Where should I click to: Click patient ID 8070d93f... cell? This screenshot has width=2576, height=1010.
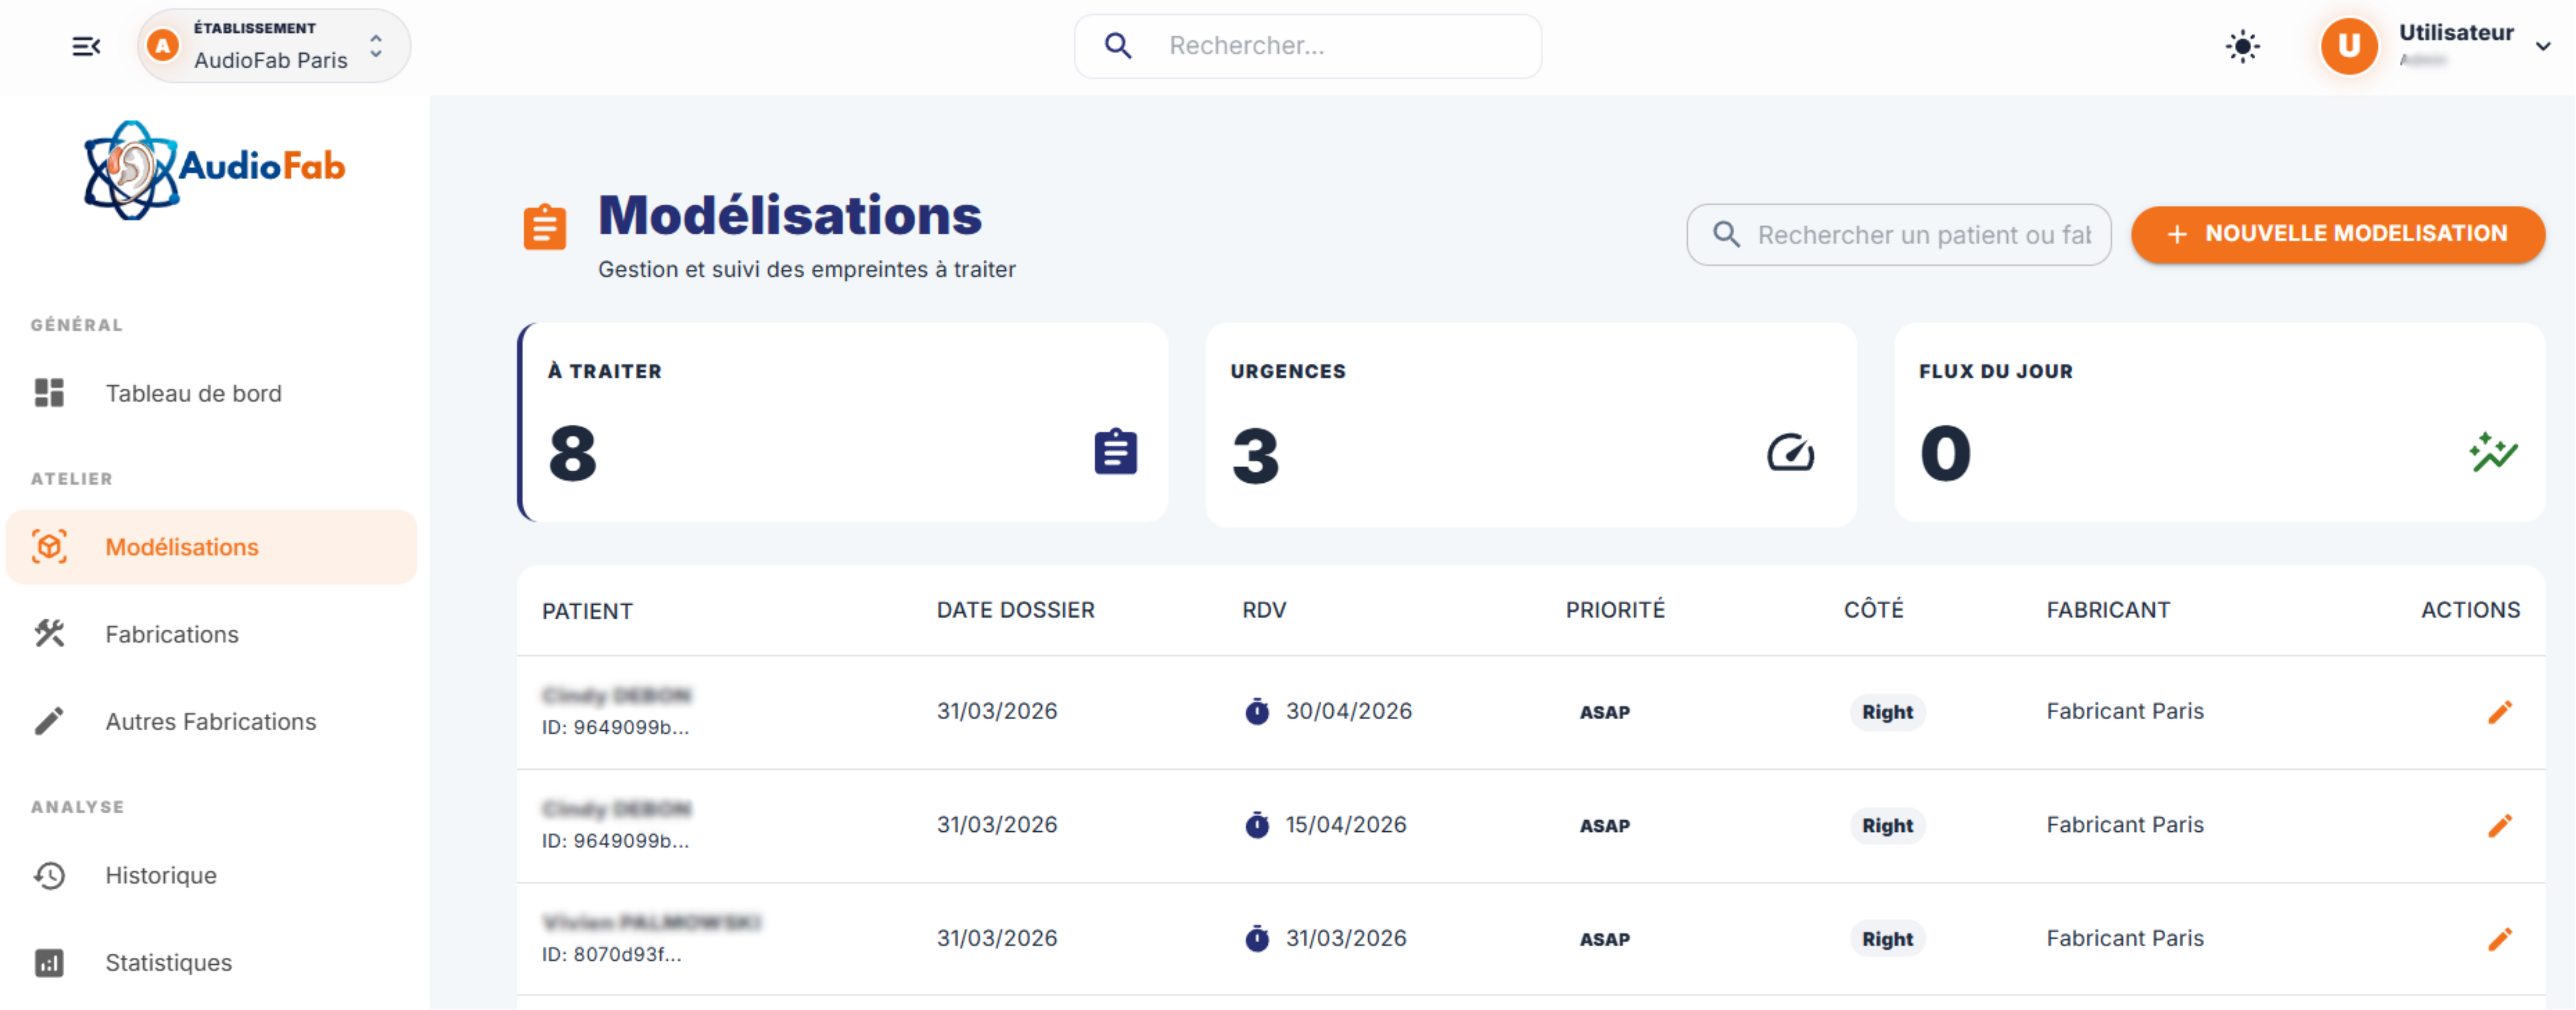pos(611,955)
